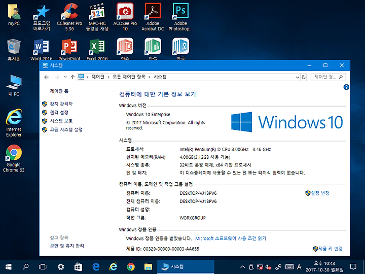
Task: Expand the address bar history dropdown
Action: tap(297, 77)
